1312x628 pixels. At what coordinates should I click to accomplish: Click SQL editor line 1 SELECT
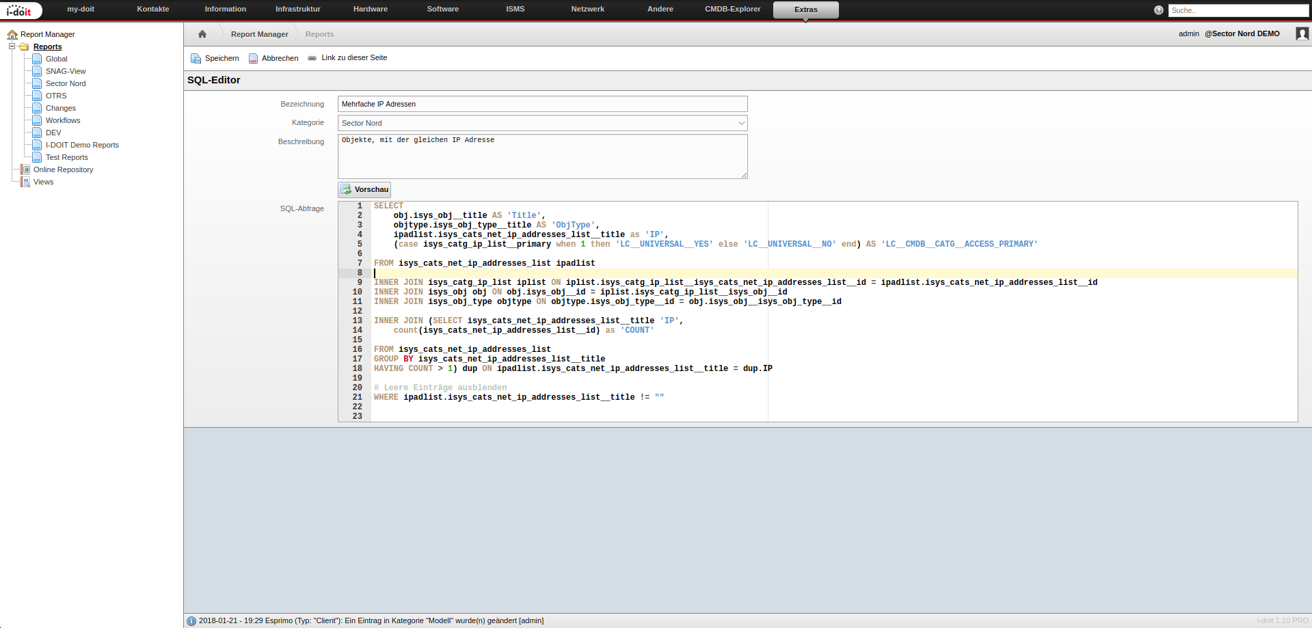click(x=388, y=206)
